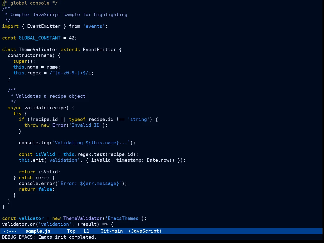This screenshot has height=243, width=324.
Task: Click the 'events' string literal
Action: click(94, 26)
